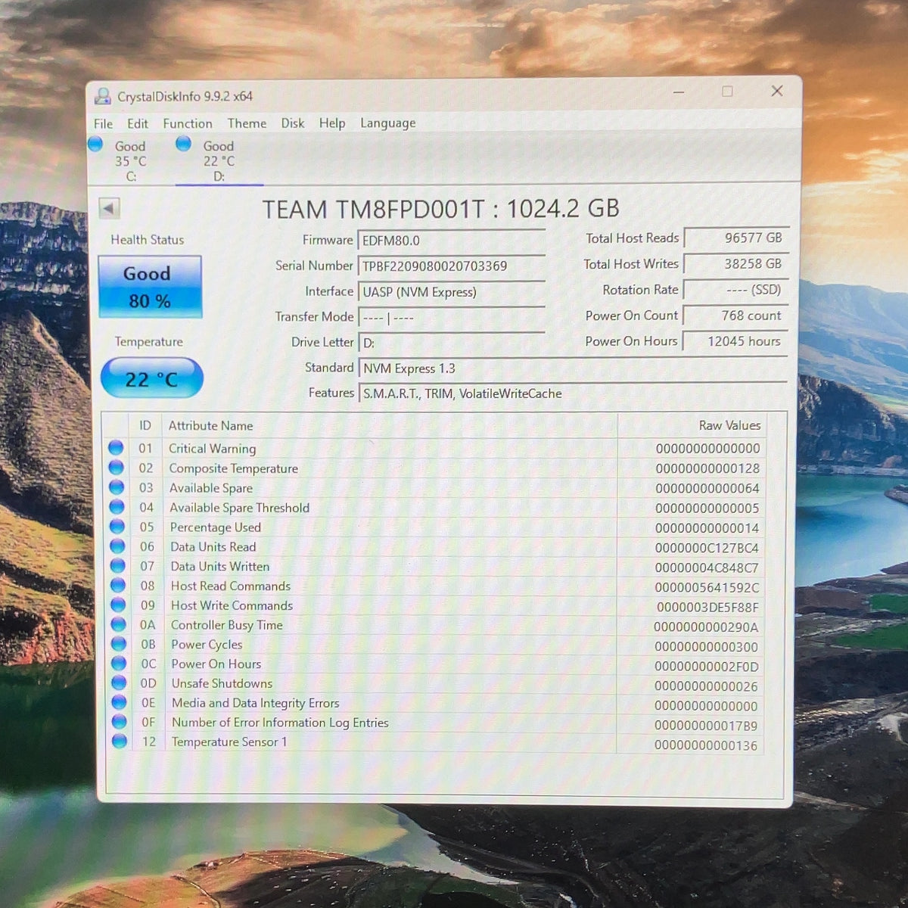908x908 pixels.
Task: Click the status dot for Available Spare
Action: 117,487
